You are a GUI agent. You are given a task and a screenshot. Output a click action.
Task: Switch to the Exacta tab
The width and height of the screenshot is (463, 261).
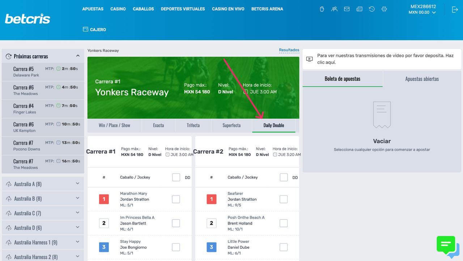158,125
